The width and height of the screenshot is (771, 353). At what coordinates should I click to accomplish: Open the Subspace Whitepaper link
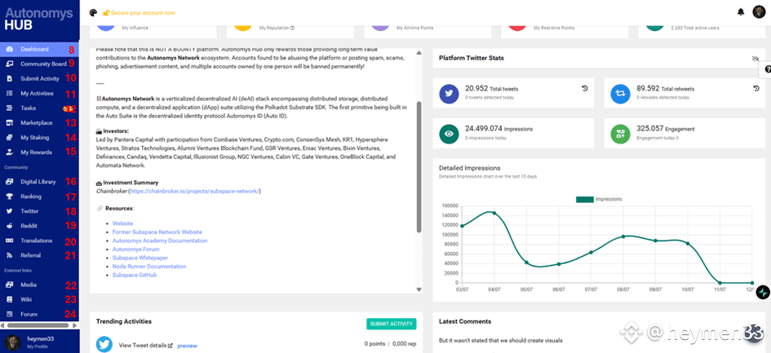click(x=140, y=258)
